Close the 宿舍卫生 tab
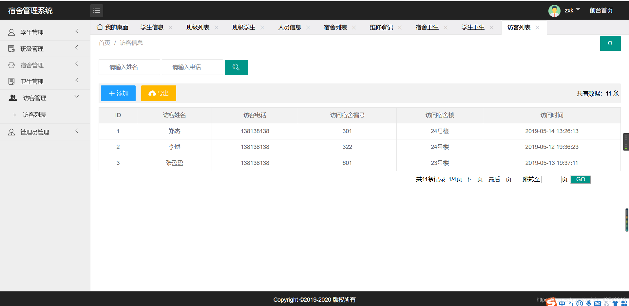The image size is (629, 306). pyautogui.click(x=446, y=27)
